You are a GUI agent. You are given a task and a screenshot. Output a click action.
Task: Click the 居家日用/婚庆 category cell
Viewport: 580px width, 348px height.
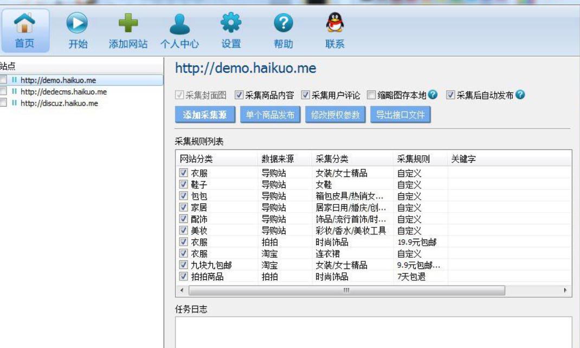(x=351, y=207)
